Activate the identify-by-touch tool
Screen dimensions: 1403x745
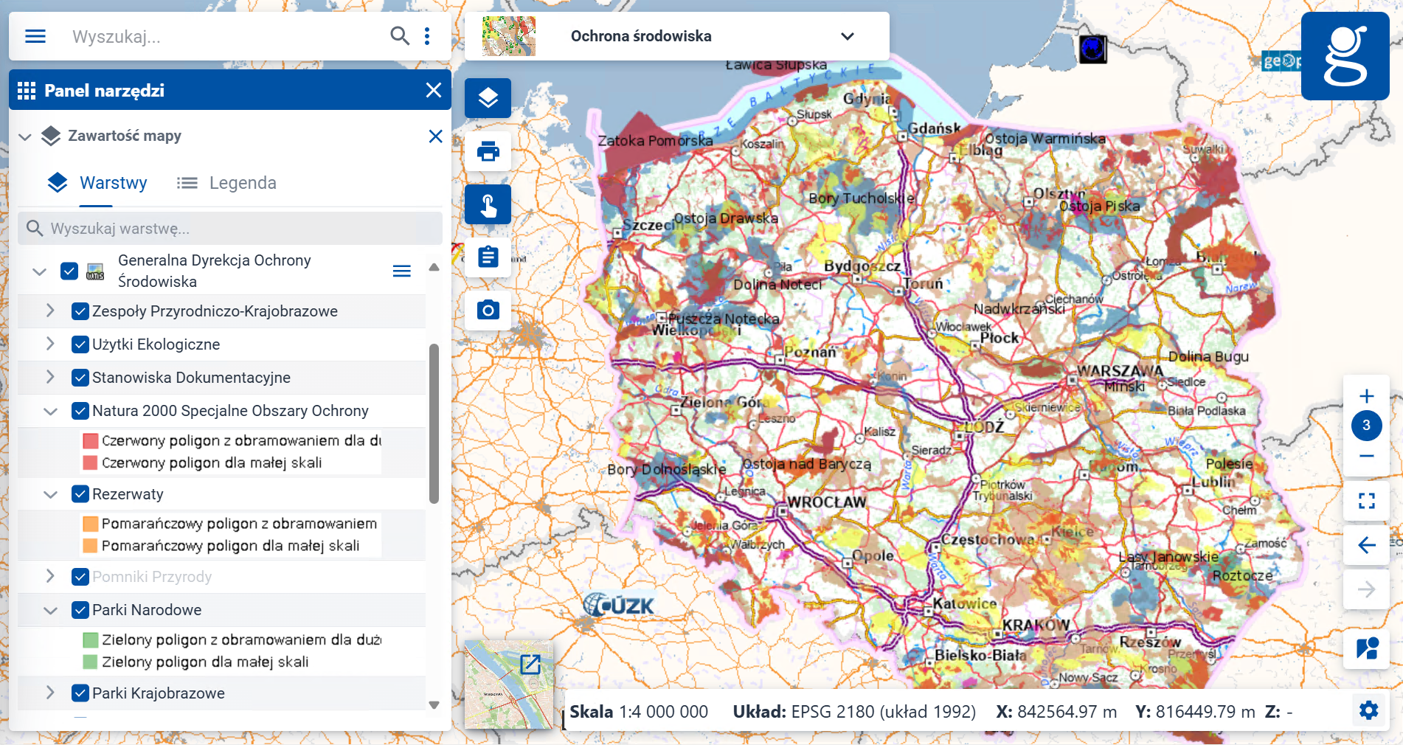488,204
